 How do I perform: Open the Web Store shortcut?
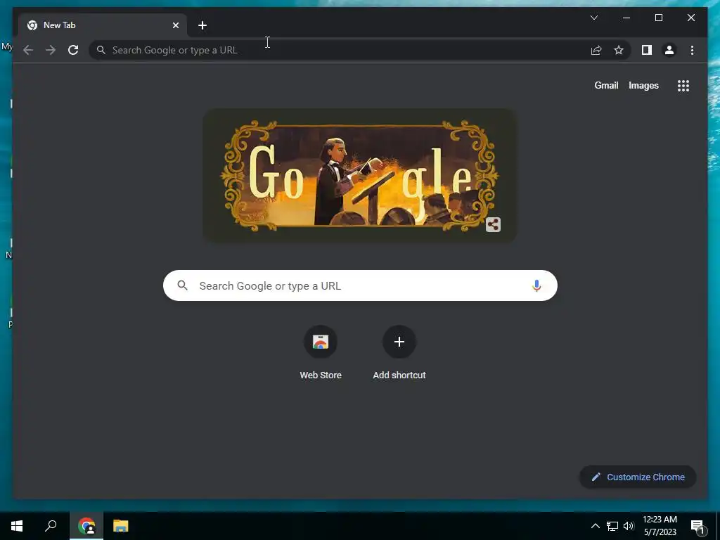tap(321, 353)
